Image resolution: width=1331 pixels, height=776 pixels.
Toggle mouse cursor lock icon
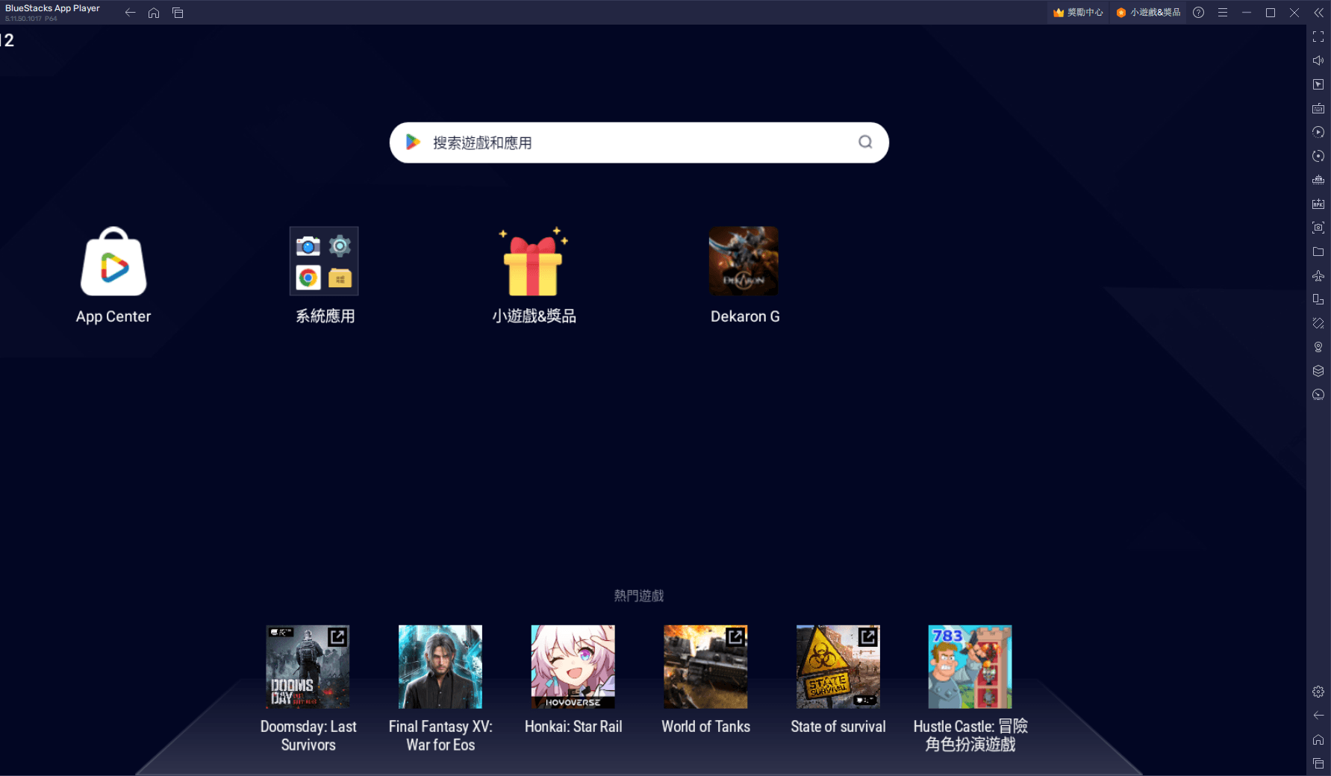coord(1318,84)
